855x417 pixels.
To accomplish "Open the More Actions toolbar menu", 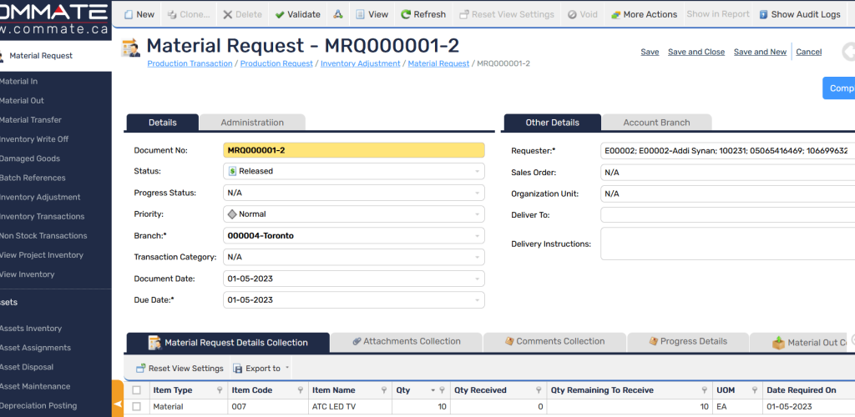I will [644, 15].
